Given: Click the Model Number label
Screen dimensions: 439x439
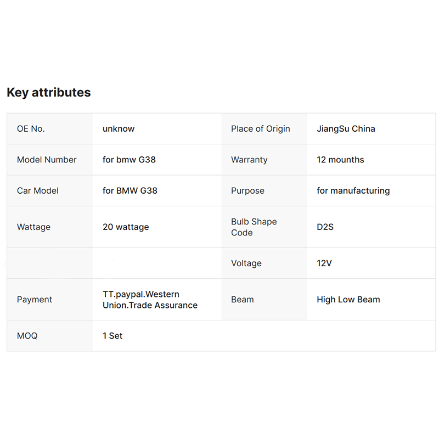Looking at the screenshot, I should click(x=47, y=160).
